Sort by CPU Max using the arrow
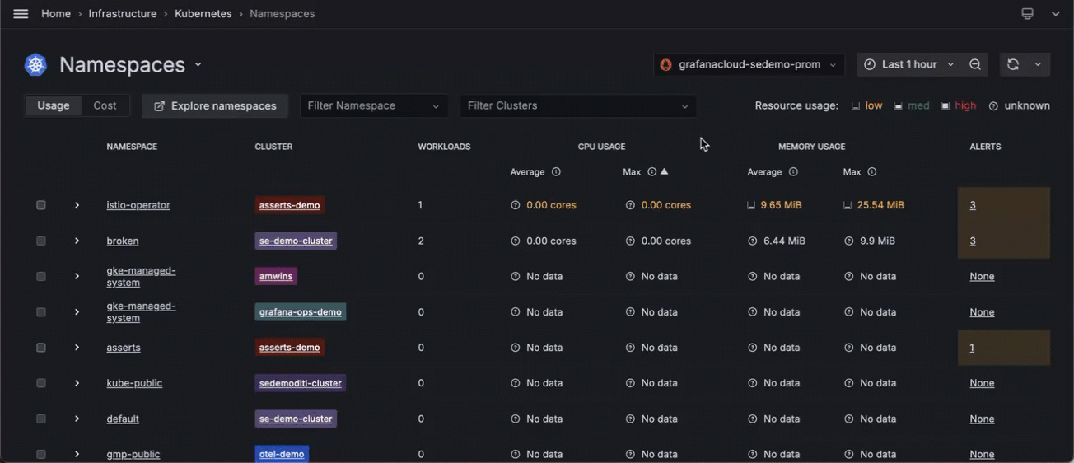This screenshot has width=1074, height=463. pos(665,172)
